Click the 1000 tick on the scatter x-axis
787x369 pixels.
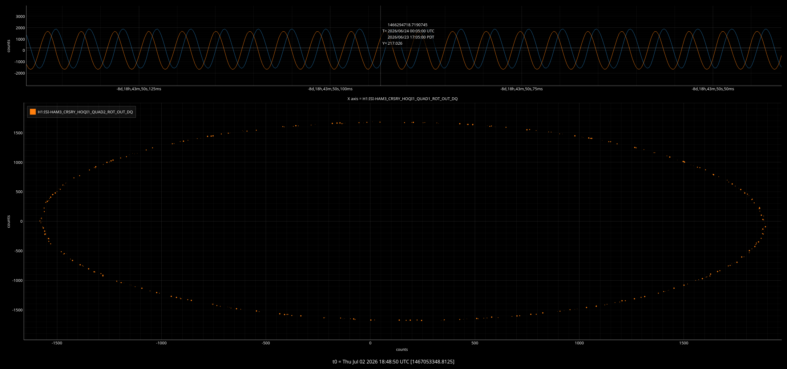[x=579, y=343]
